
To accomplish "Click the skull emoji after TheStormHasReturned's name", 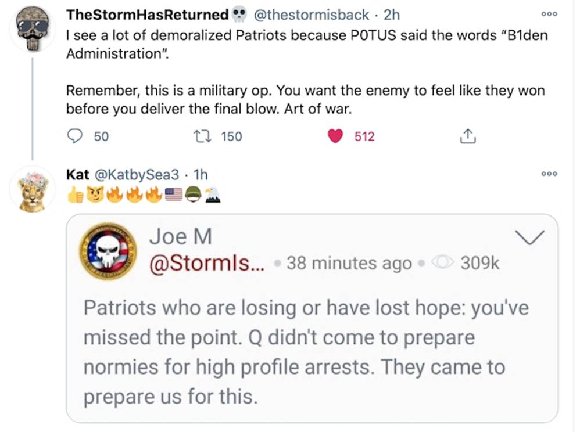I will pos(239,14).
